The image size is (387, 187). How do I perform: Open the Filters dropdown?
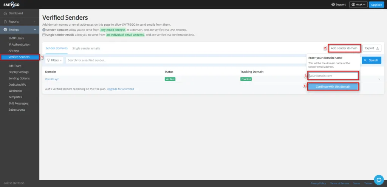click(55, 60)
